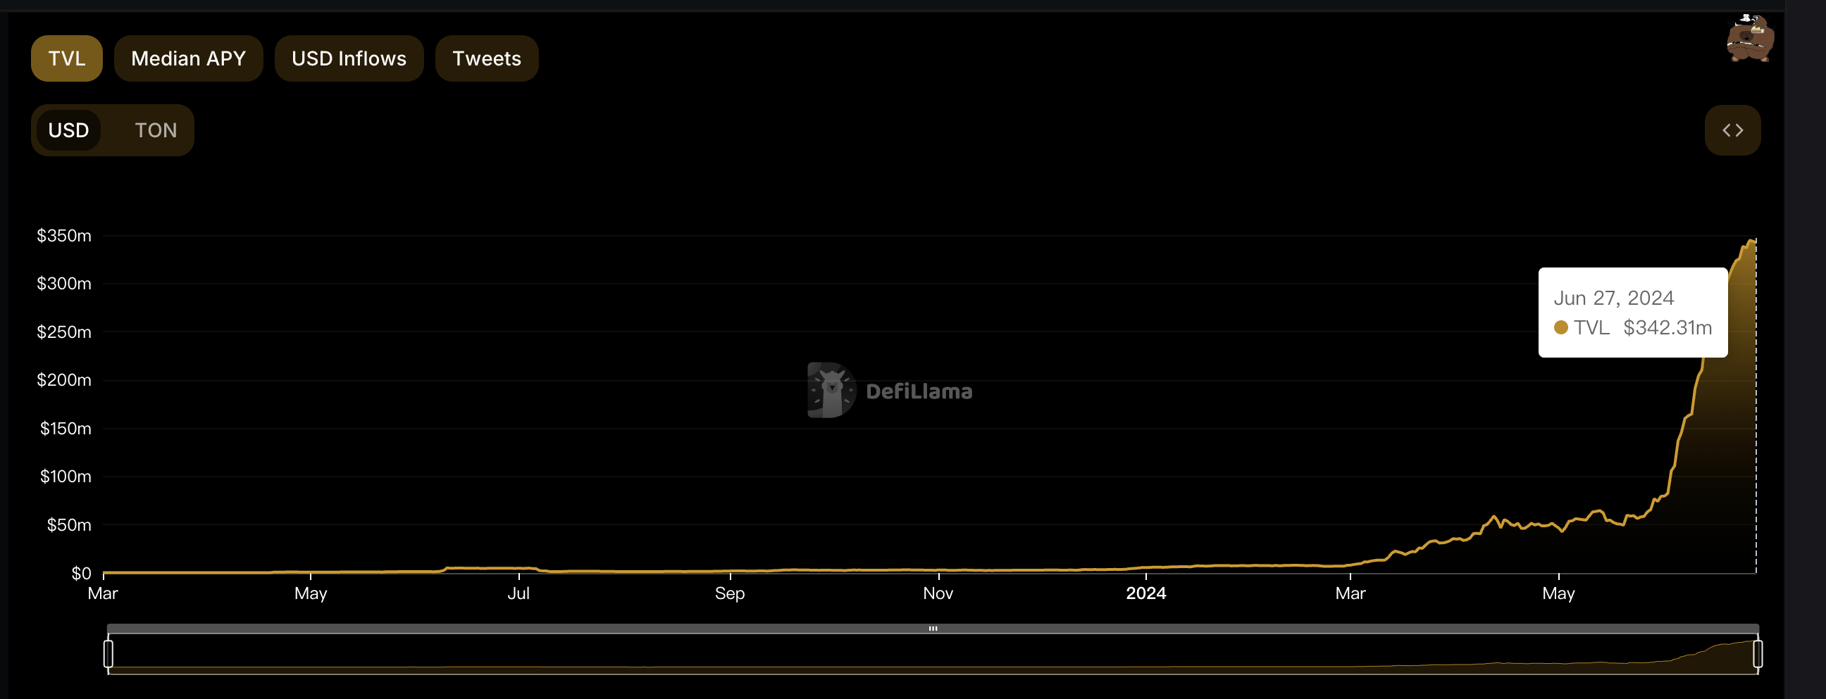Select the USD denomination toggle
The height and width of the screenshot is (699, 1826).
coord(68,130)
